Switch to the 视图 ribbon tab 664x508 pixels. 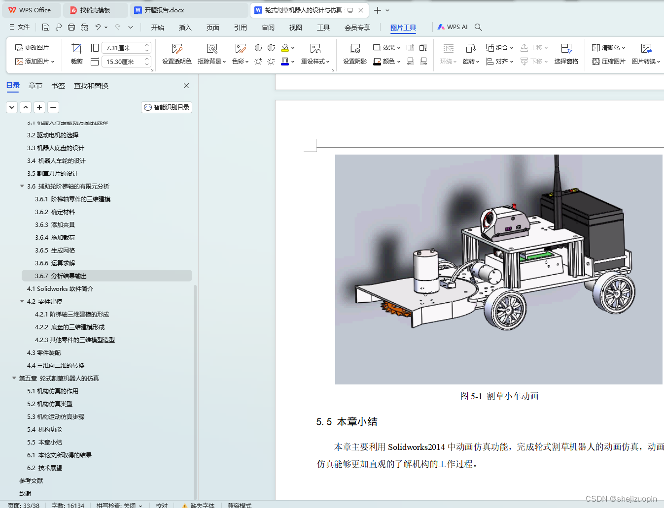[296, 28]
